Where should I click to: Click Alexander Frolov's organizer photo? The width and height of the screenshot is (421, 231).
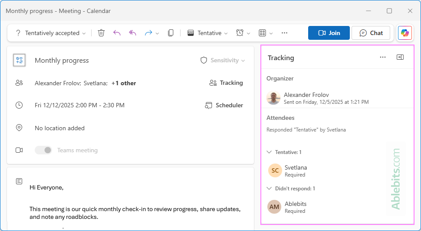273,98
